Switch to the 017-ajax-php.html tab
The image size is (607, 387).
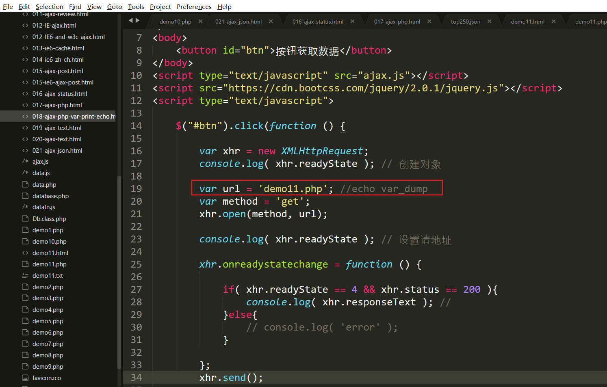point(397,22)
